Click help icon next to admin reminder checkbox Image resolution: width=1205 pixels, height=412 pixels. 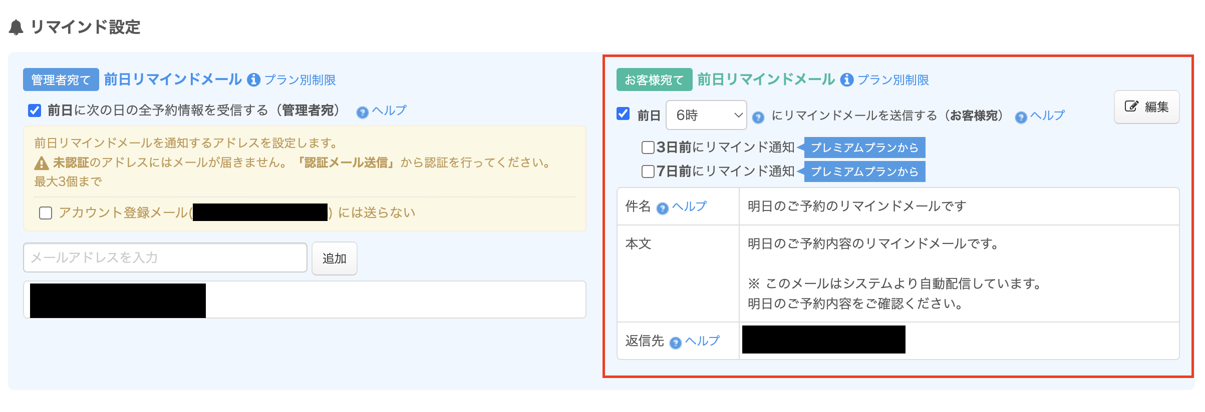pos(362,112)
